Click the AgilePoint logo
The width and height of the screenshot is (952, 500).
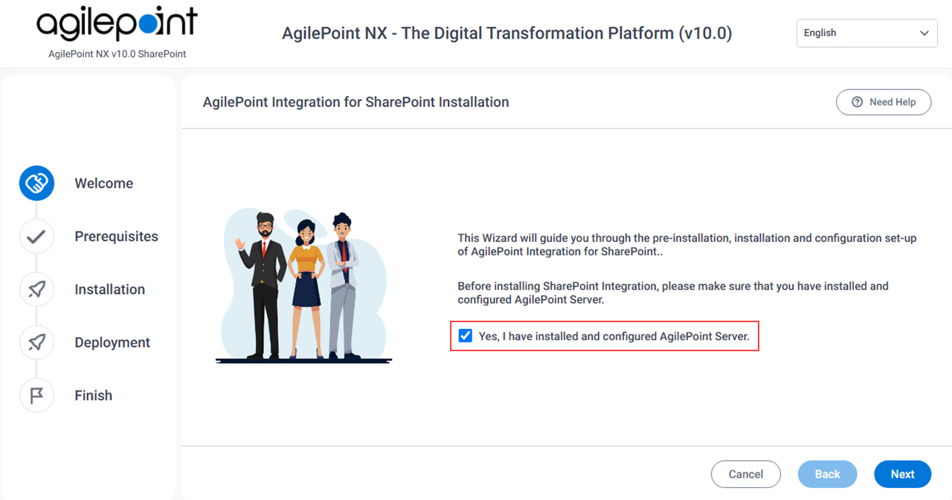tap(117, 25)
